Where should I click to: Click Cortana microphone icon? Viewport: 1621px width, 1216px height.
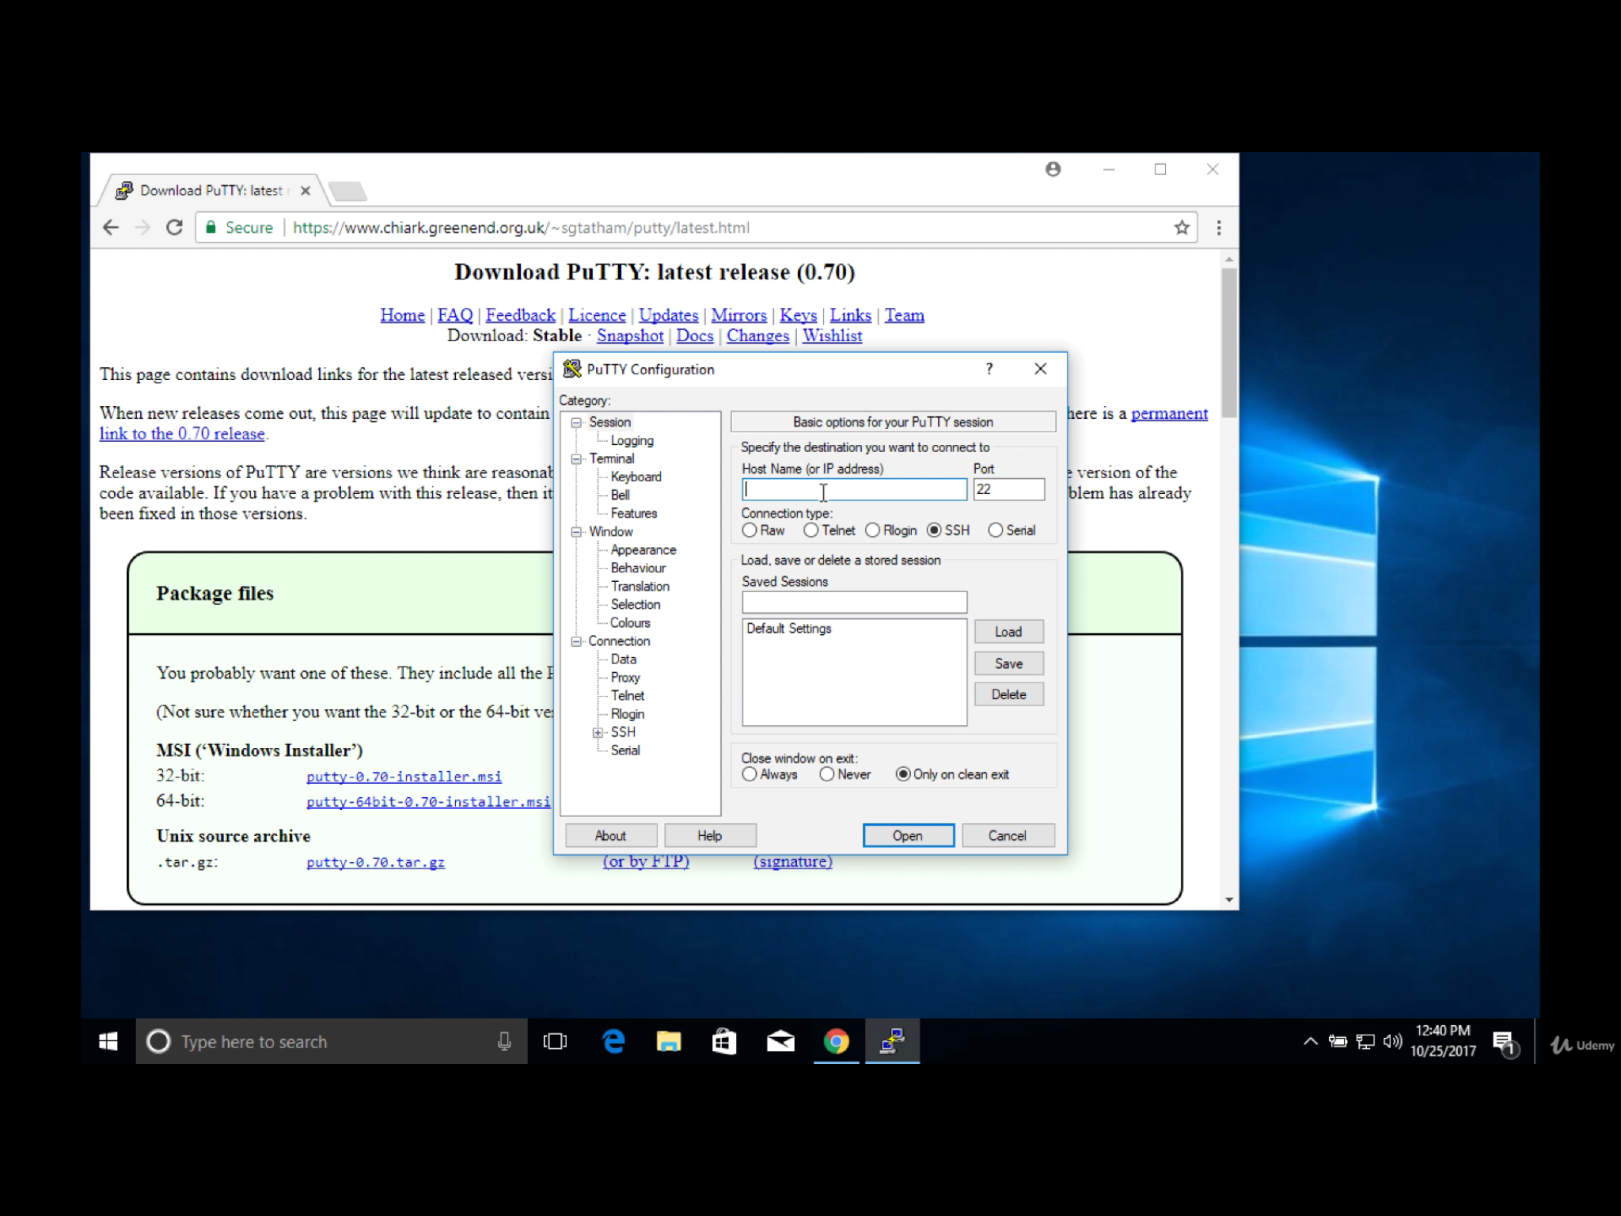(503, 1042)
